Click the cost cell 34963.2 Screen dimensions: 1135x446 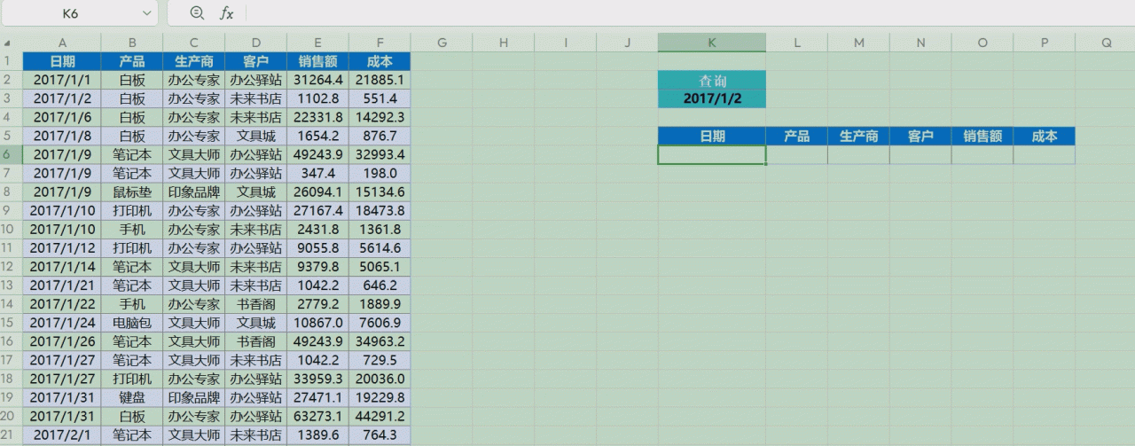click(x=380, y=341)
